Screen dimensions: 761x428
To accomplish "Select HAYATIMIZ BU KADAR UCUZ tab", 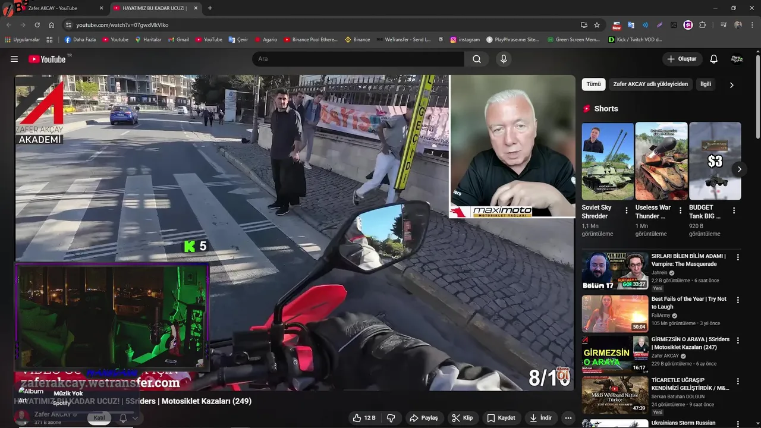I will (155, 8).
